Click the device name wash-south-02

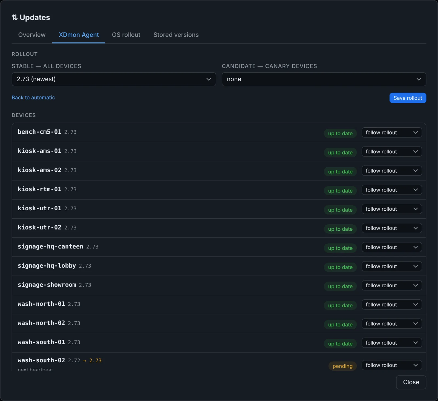pyautogui.click(x=41, y=360)
